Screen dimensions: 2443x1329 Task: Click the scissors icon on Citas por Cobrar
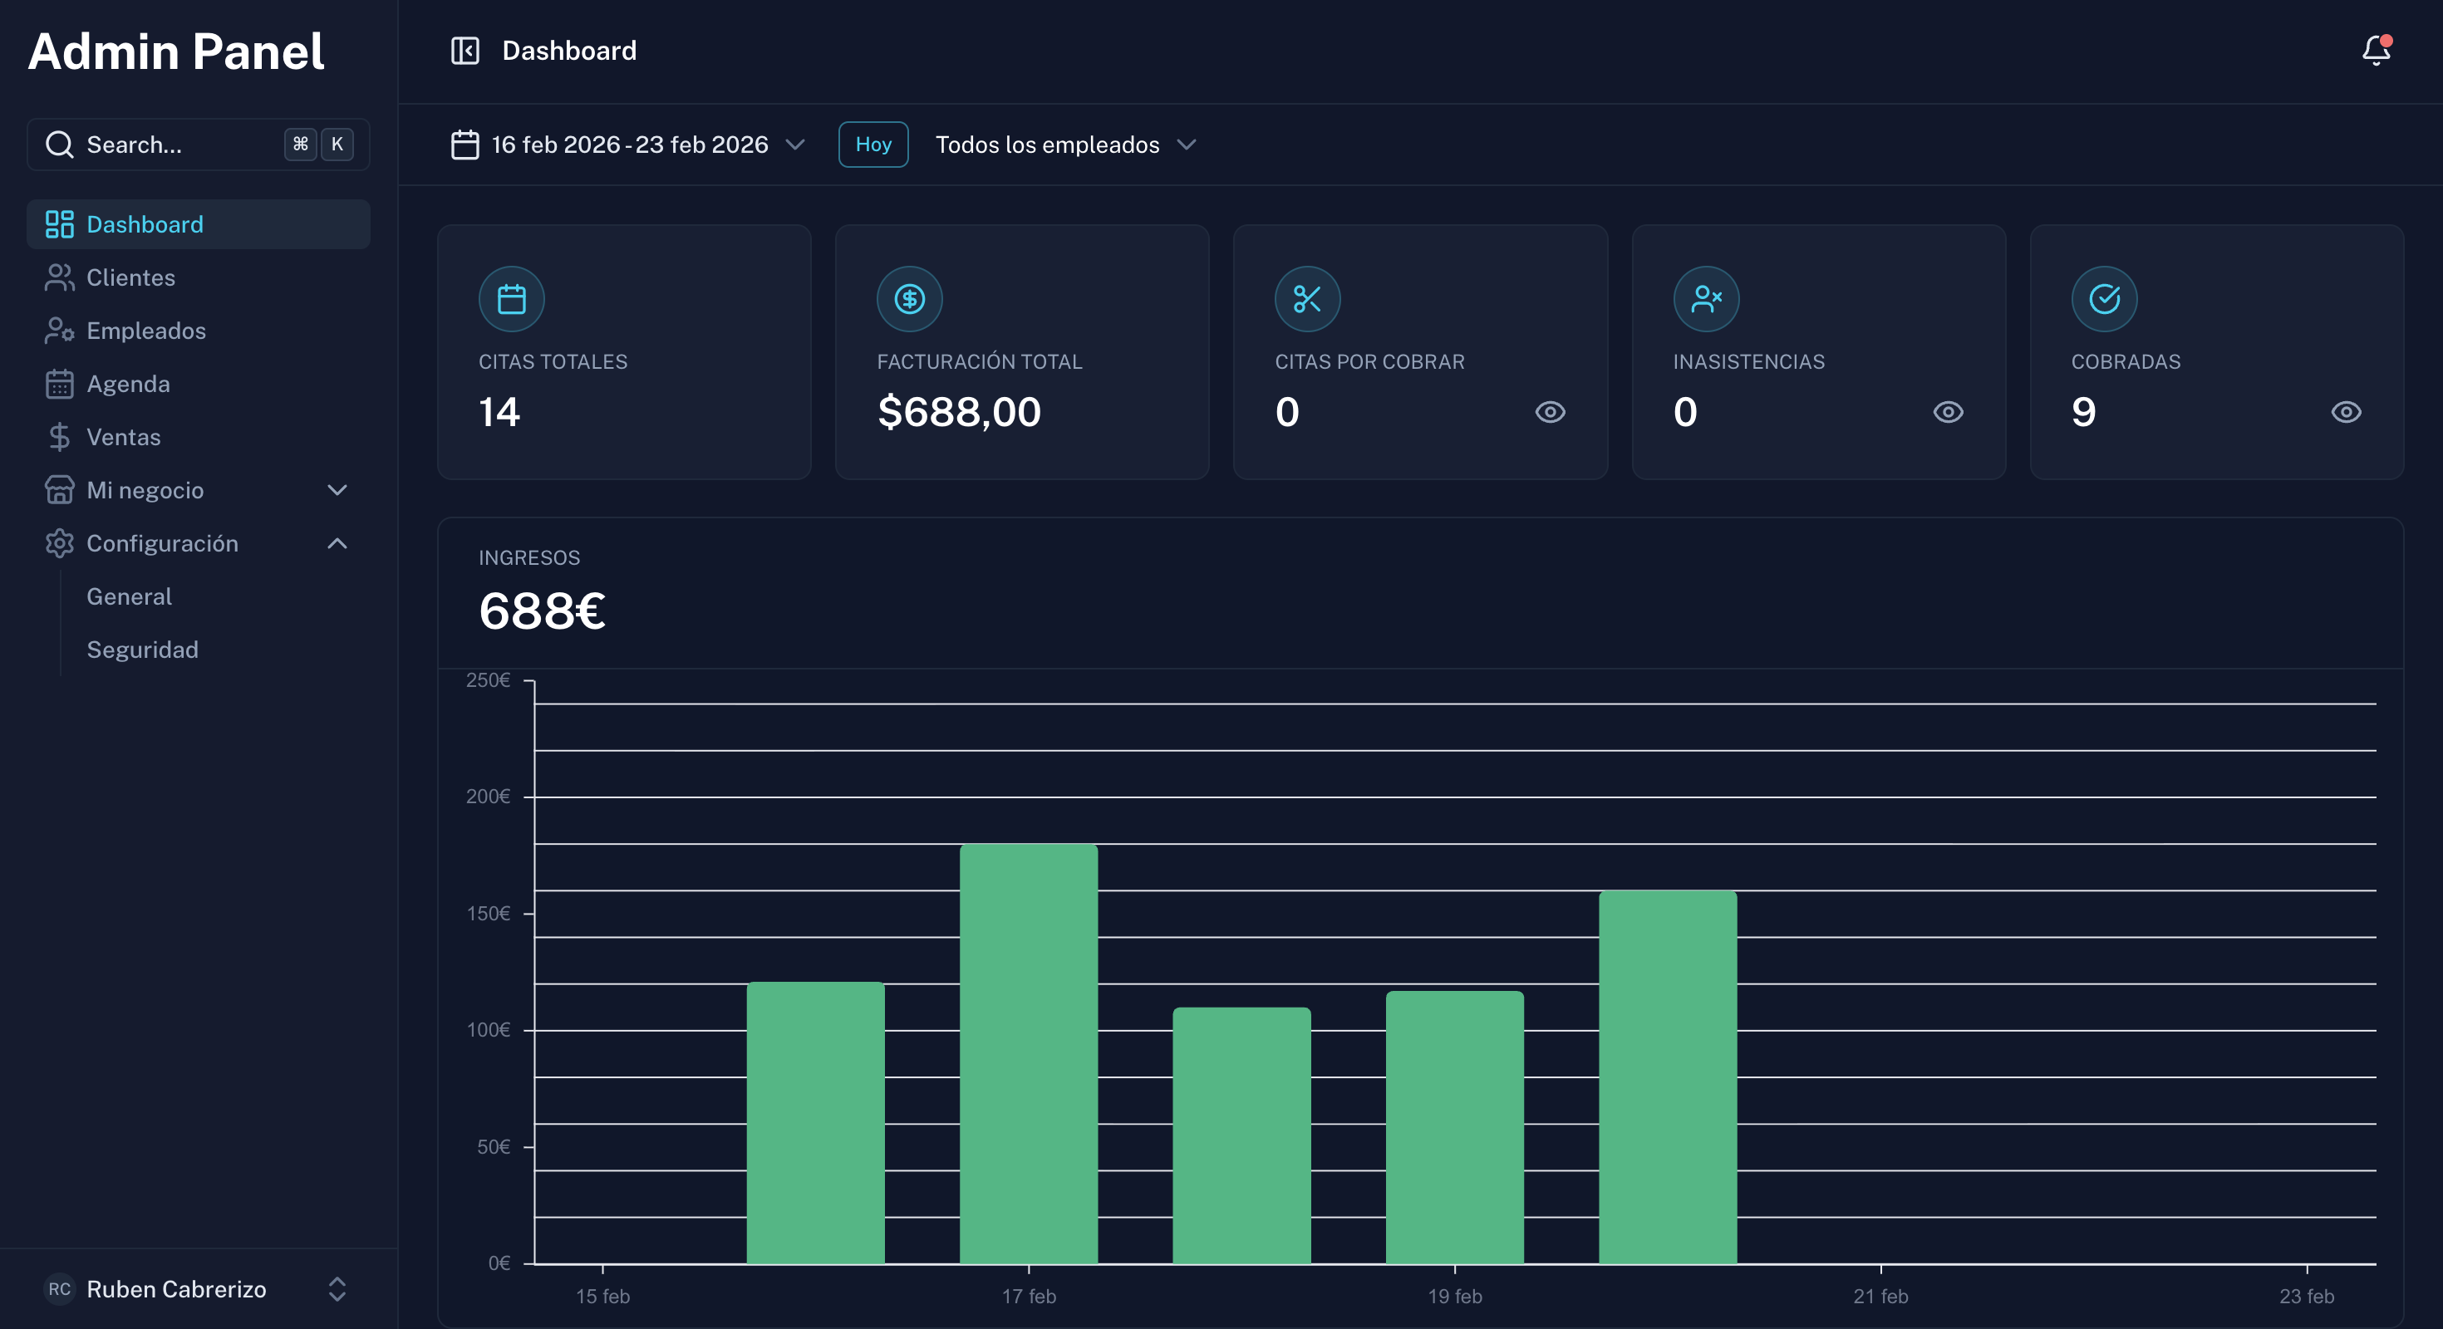tap(1307, 300)
